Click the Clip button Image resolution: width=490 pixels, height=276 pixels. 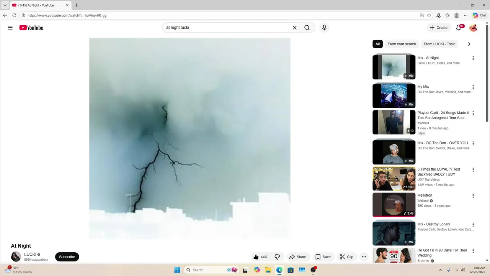point(346,257)
